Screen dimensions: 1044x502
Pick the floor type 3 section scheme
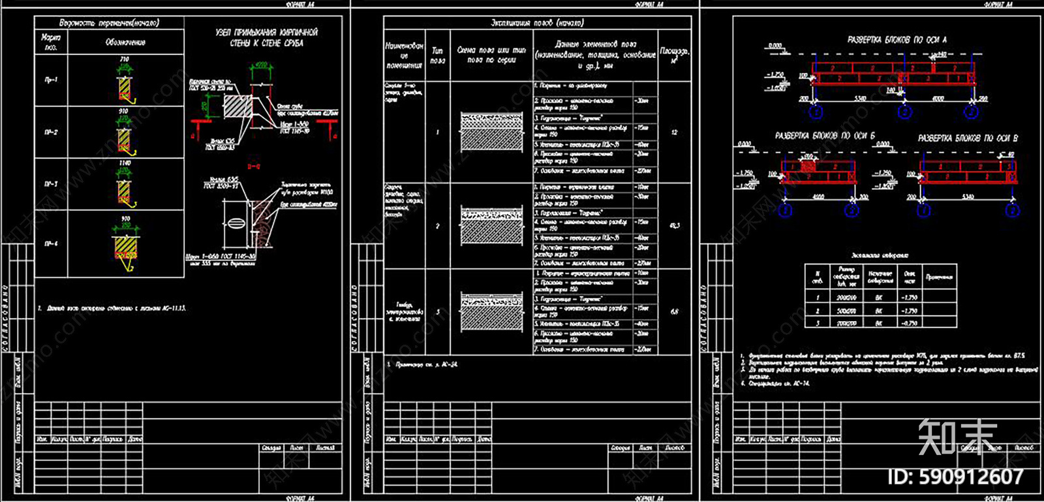click(491, 312)
